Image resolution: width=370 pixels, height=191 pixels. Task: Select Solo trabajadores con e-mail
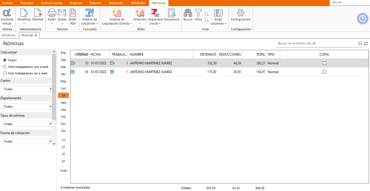[5, 67]
